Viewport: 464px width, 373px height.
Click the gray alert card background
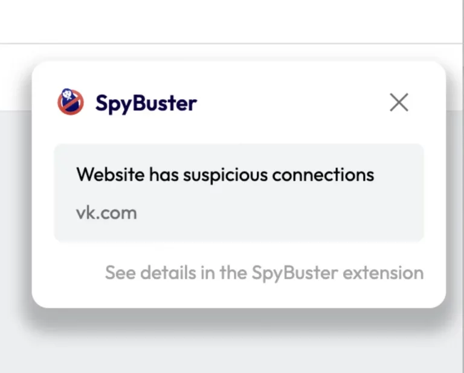coord(239,193)
